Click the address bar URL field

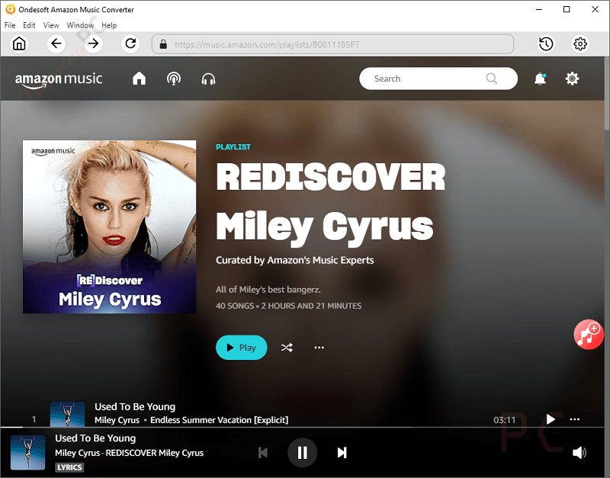click(332, 44)
